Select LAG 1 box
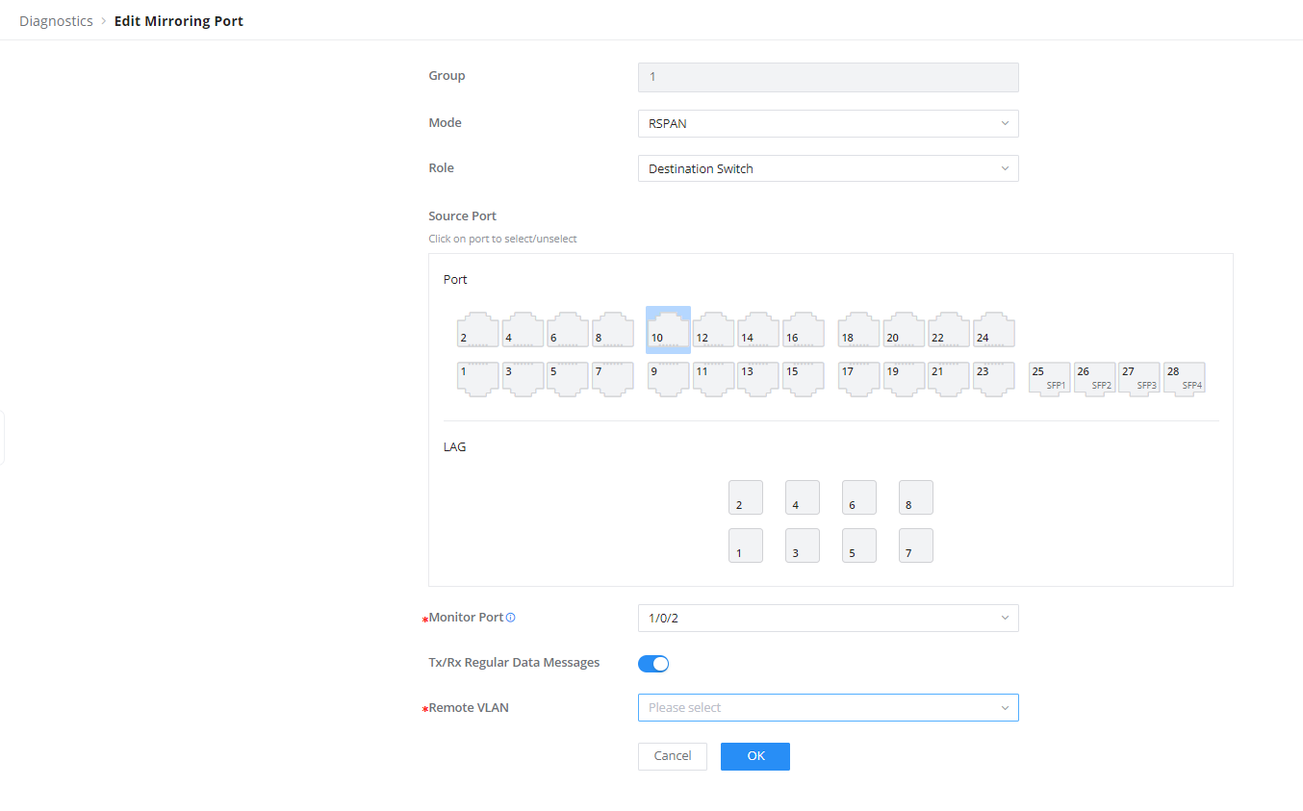The height and width of the screenshot is (811, 1303). point(746,545)
